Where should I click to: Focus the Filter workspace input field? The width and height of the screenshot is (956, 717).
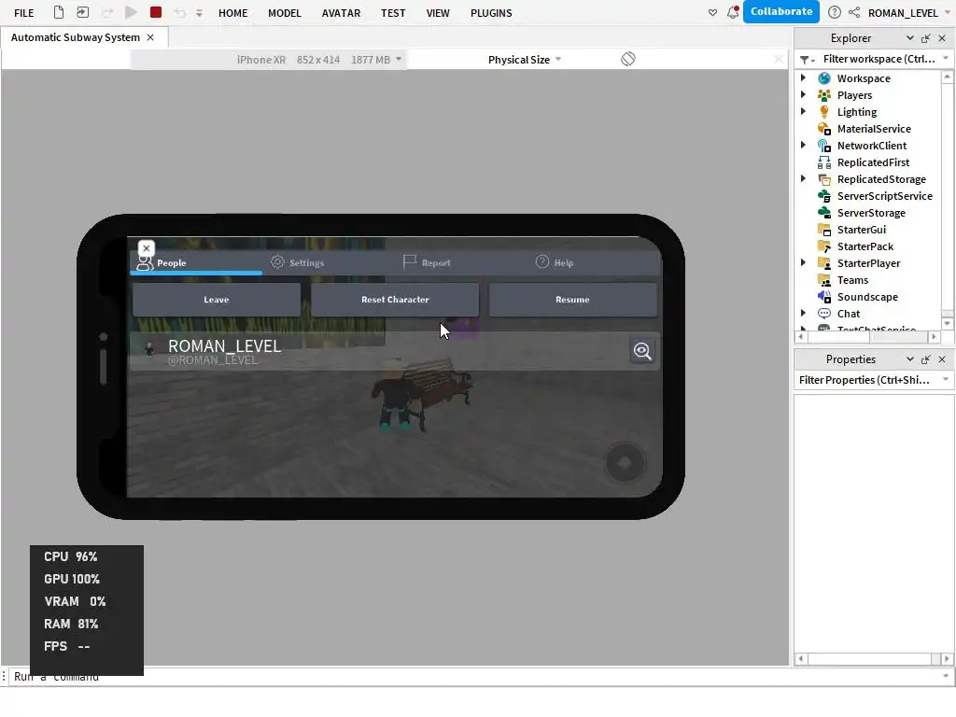pyautogui.click(x=879, y=59)
